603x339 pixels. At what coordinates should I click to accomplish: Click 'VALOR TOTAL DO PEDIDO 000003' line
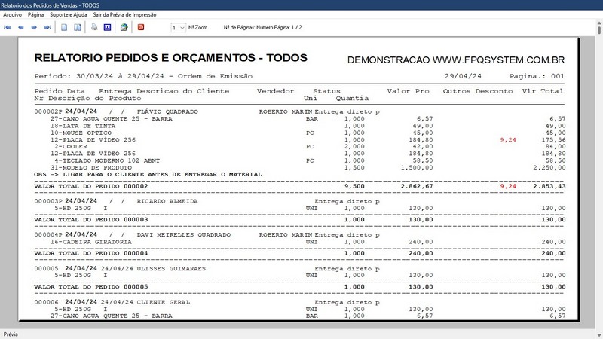coord(90,220)
